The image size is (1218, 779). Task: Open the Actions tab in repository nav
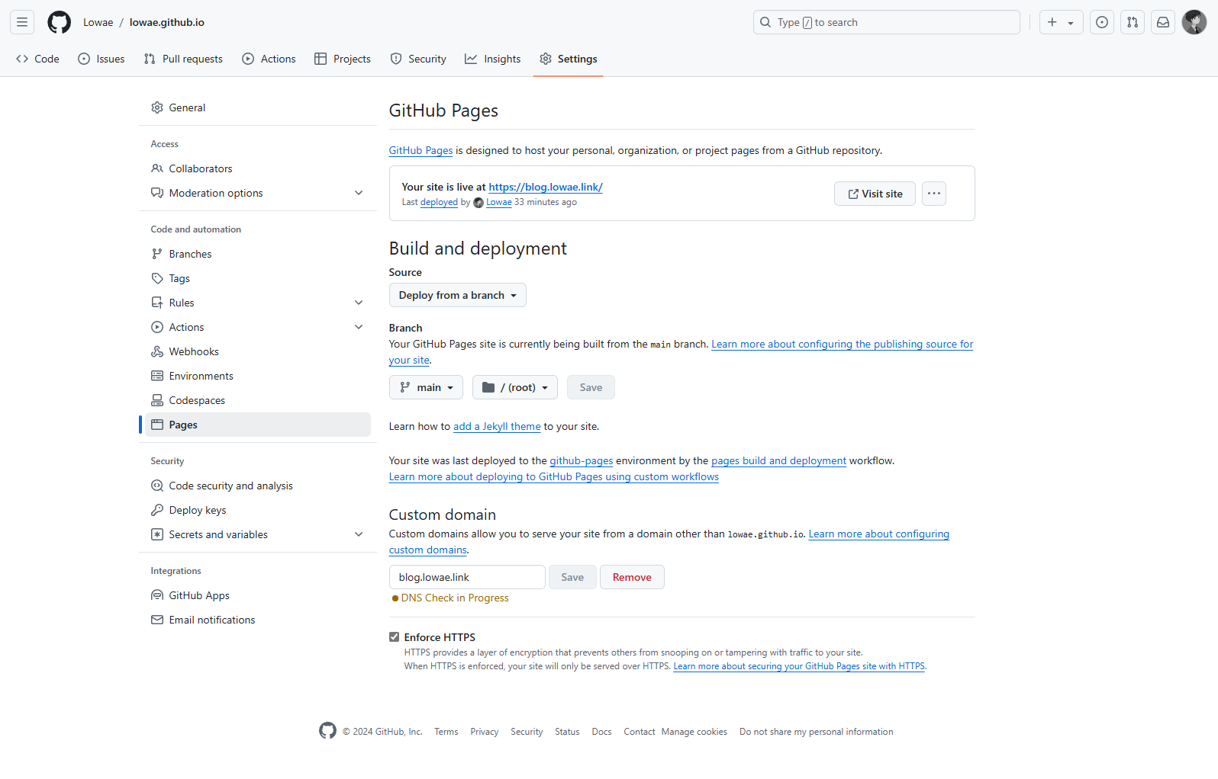click(269, 59)
